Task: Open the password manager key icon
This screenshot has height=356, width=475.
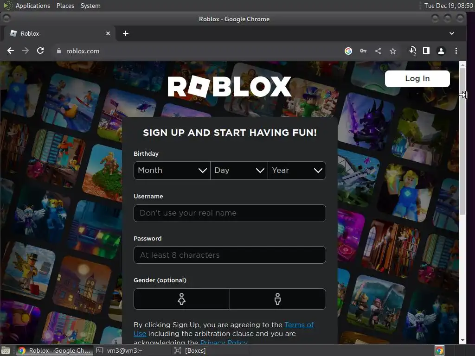Action: [363, 51]
